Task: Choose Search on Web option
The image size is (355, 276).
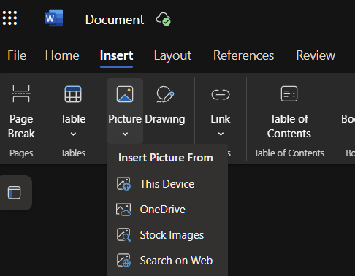Action: [x=167, y=261]
